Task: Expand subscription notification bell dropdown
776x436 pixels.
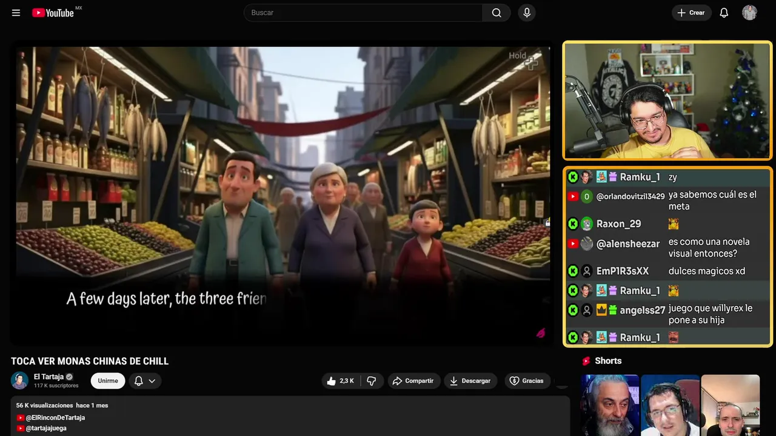Action: 145,381
